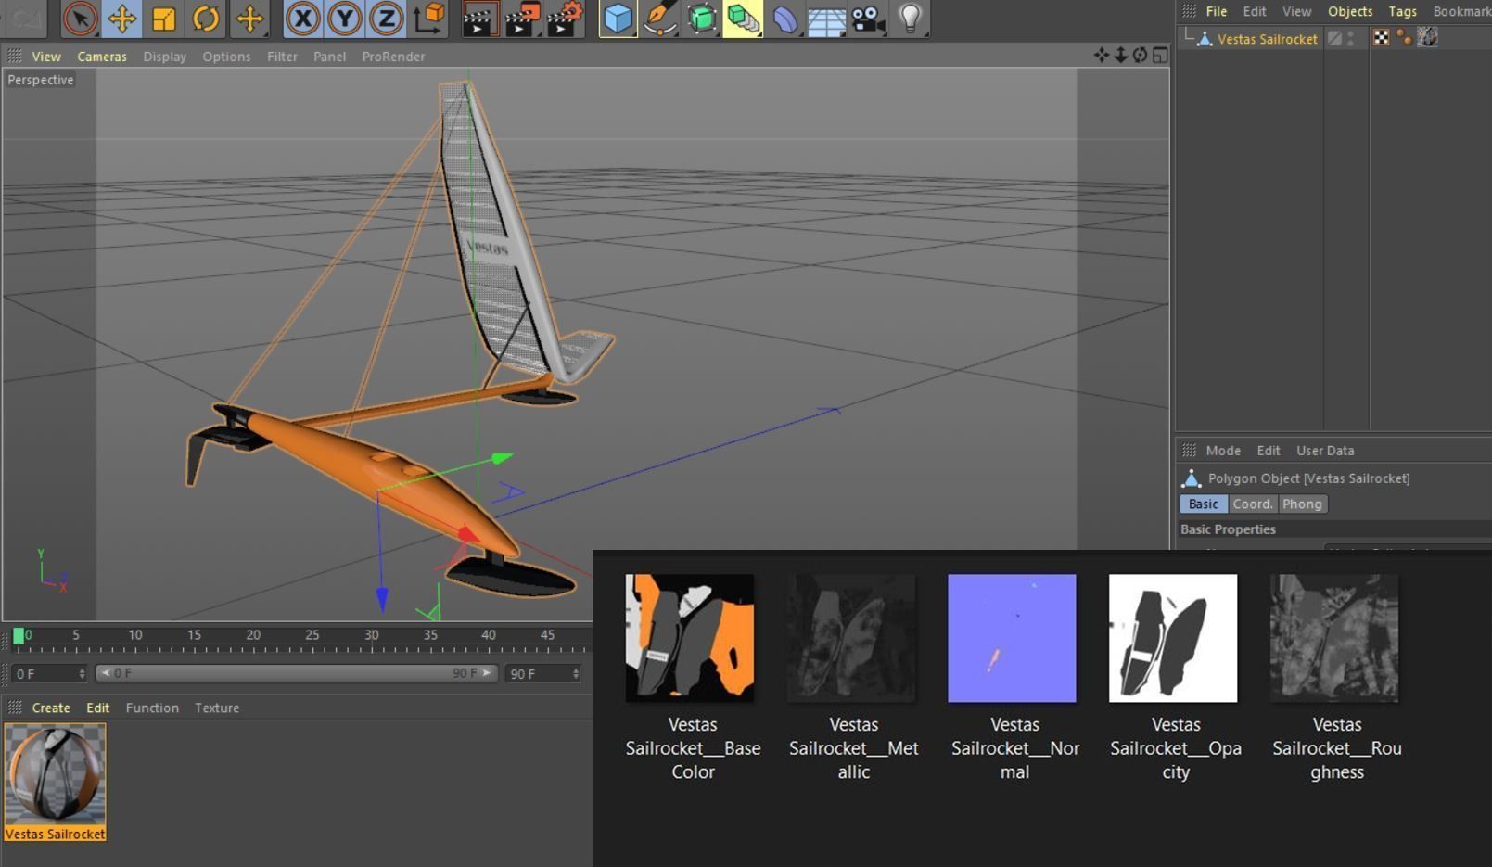Toggle editor visibility dot for Vestas Sailrocket
The width and height of the screenshot is (1492, 867).
tap(1351, 34)
